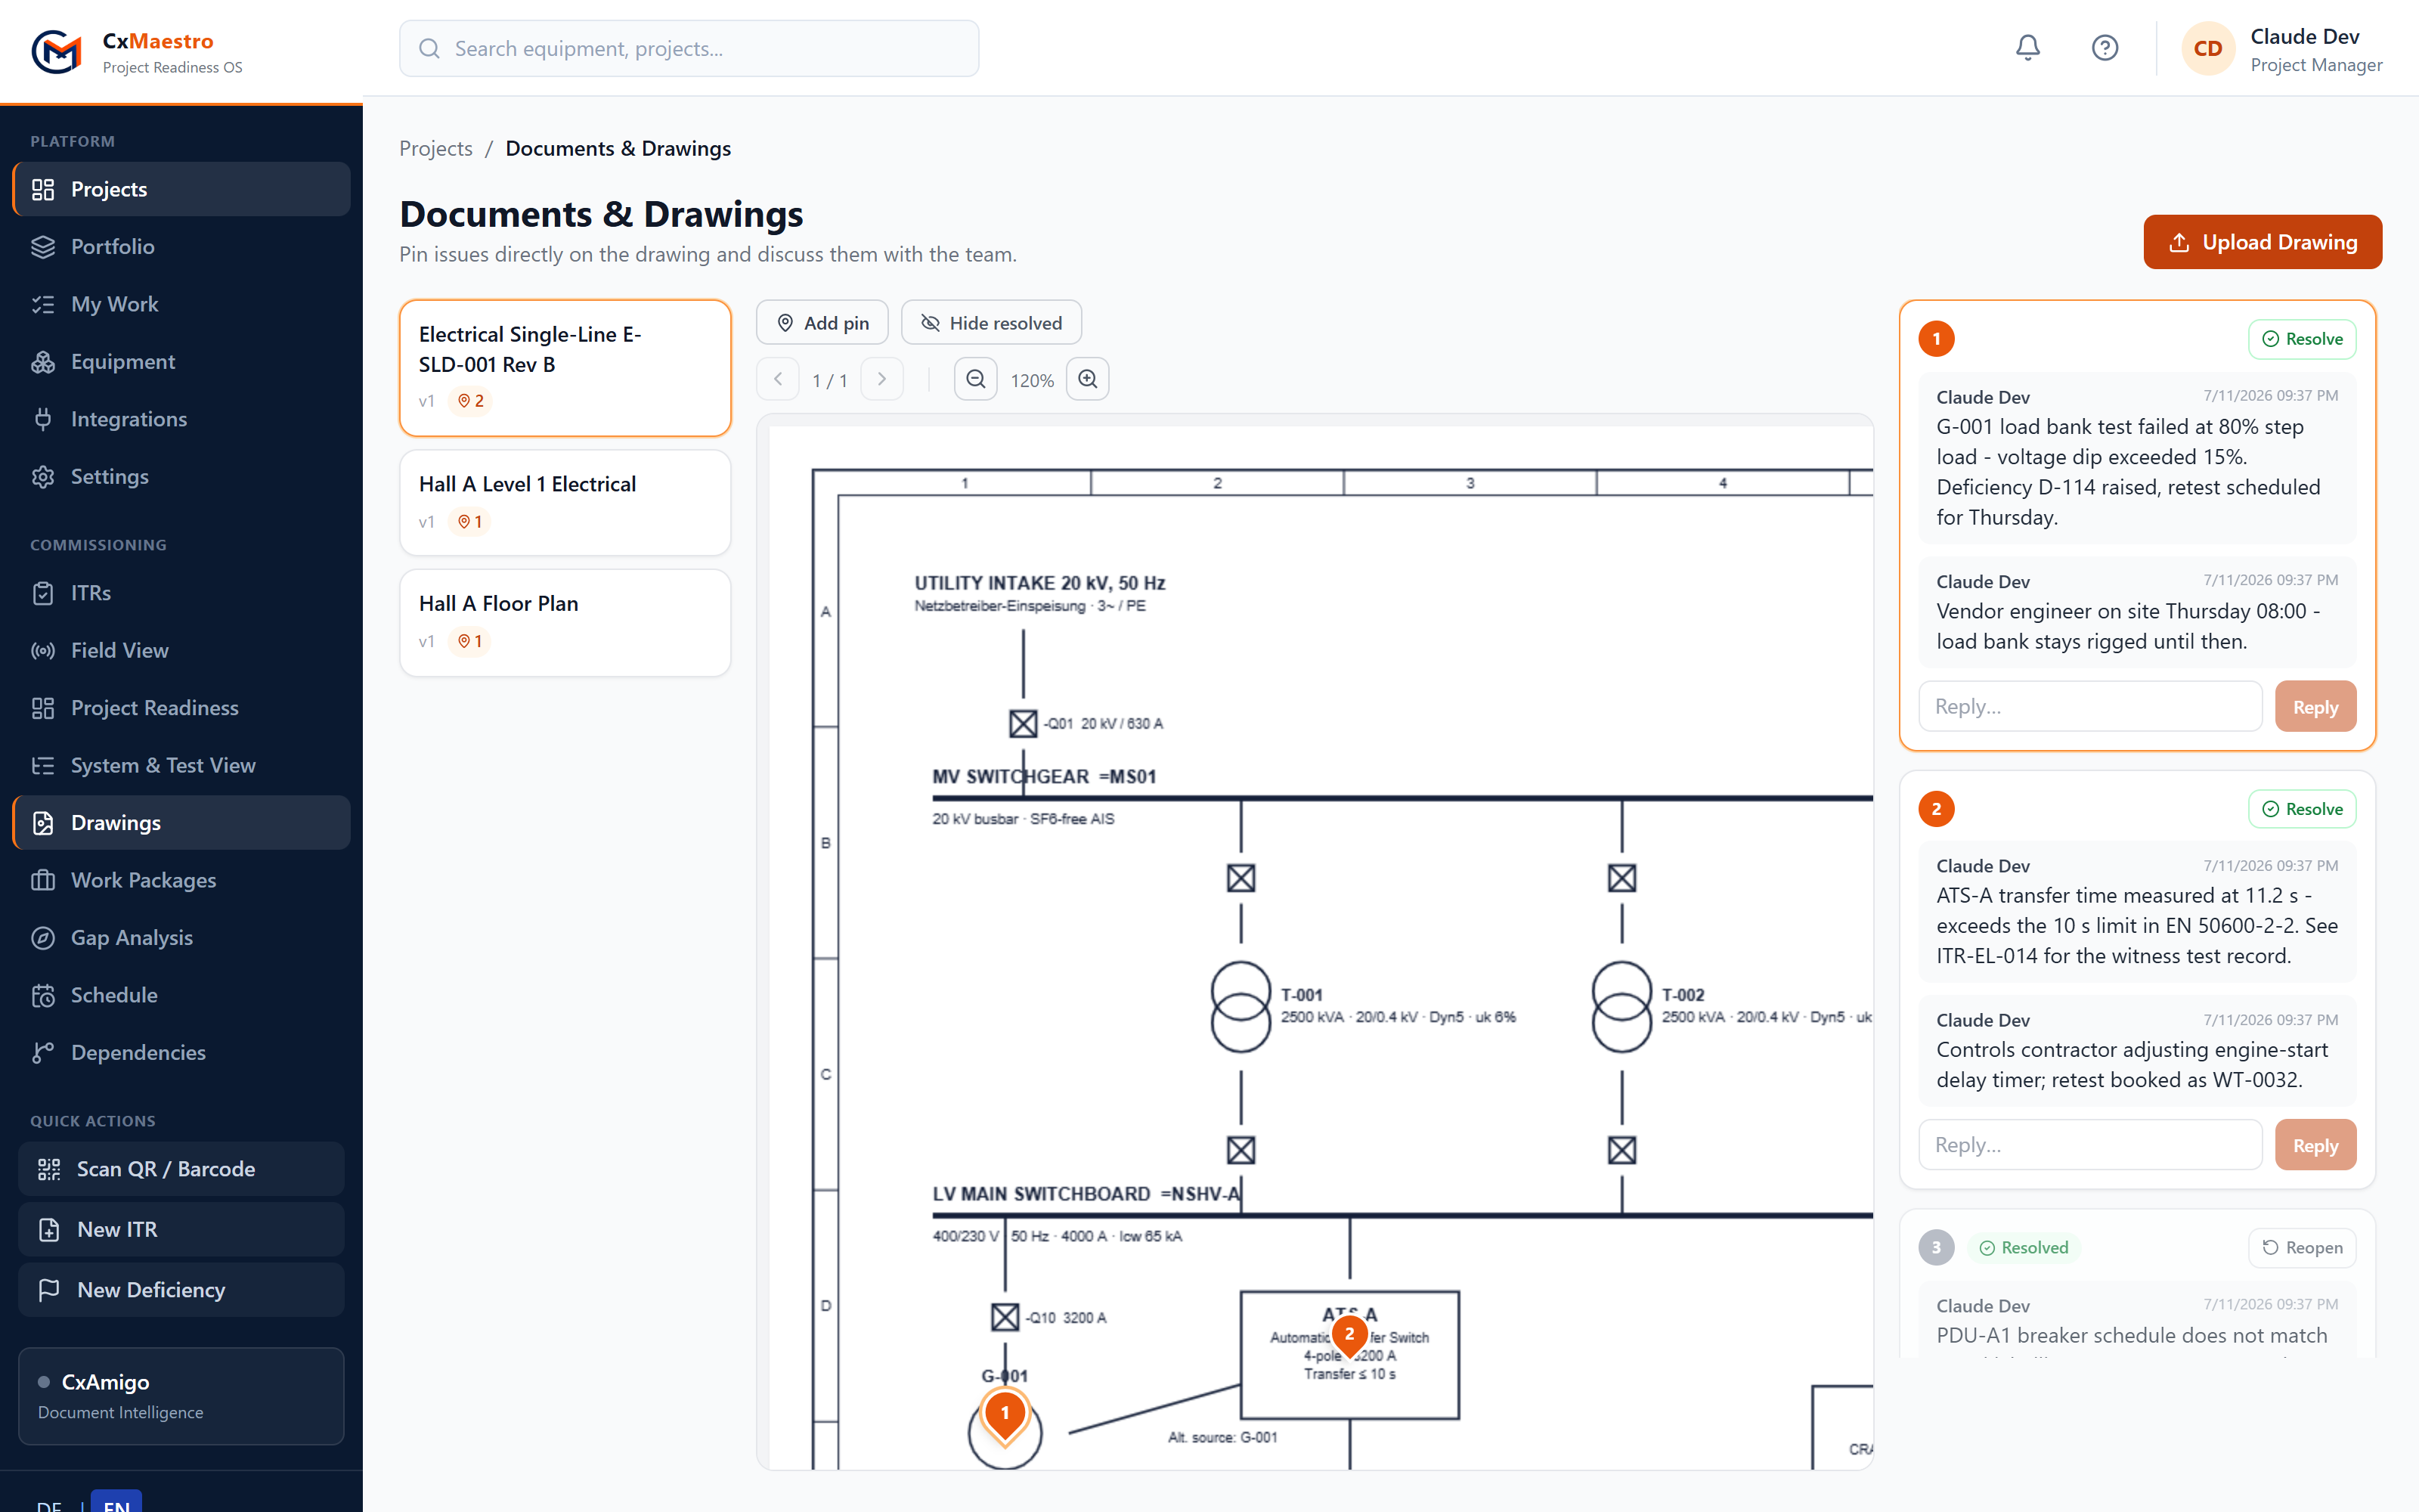Reopen resolved thread 3

coord(2302,1247)
